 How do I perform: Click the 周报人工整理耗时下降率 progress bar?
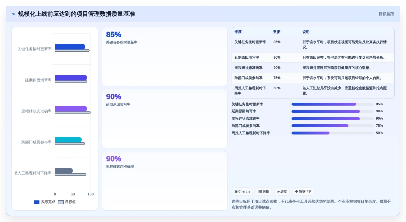tap(332, 133)
